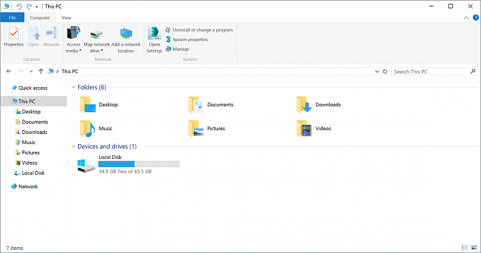Open Help via the blue question mark
The width and height of the screenshot is (481, 253).
pos(476,17)
